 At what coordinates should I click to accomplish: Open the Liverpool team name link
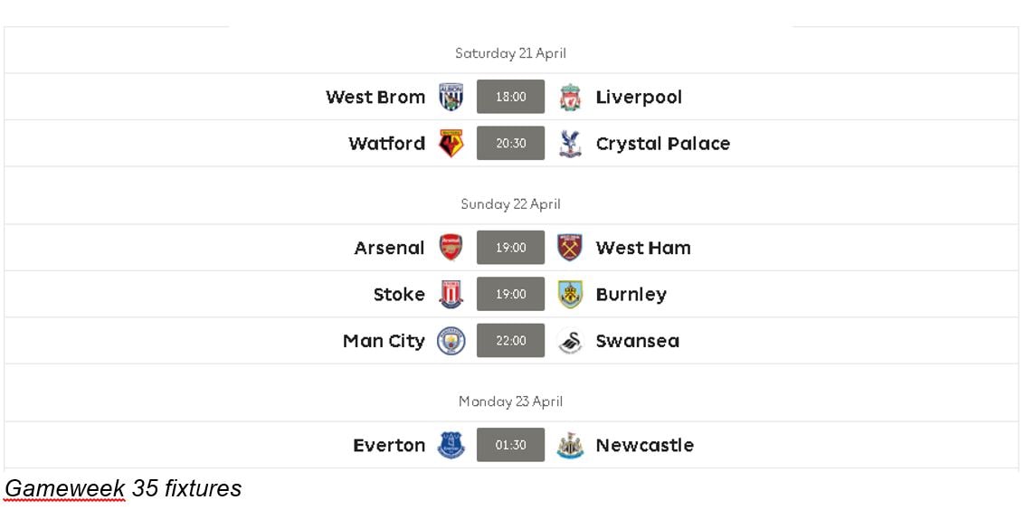[639, 98]
